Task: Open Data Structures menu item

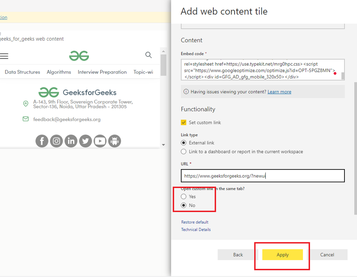Action: tap(22, 72)
